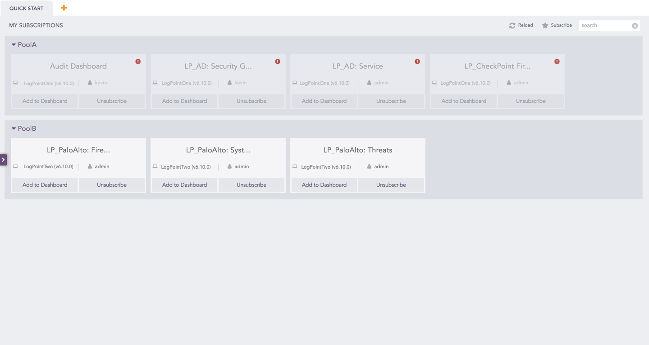Click the warning icon on LP_AD: Service card

tap(417, 61)
